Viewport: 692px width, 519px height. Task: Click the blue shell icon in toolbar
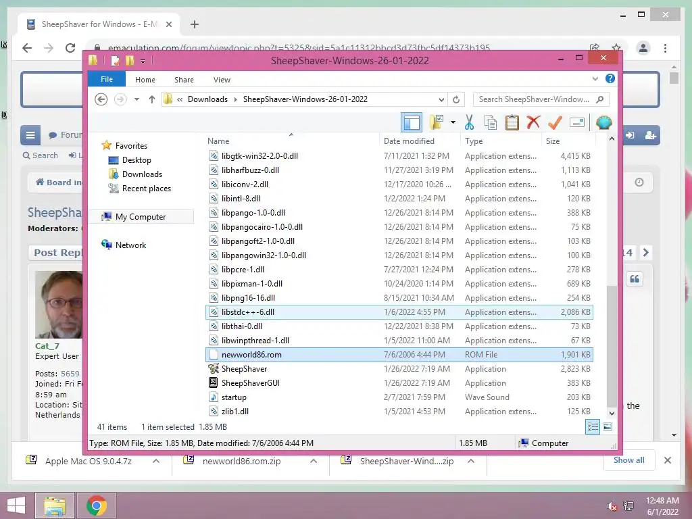pos(603,122)
